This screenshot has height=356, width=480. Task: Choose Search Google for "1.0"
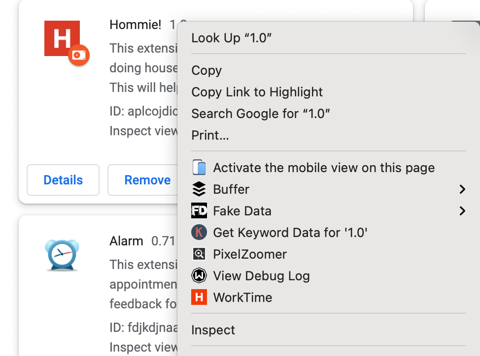click(x=260, y=114)
